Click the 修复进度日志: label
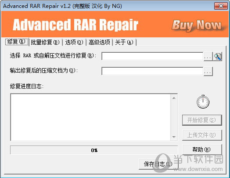230x178 pixels. (x=26, y=86)
